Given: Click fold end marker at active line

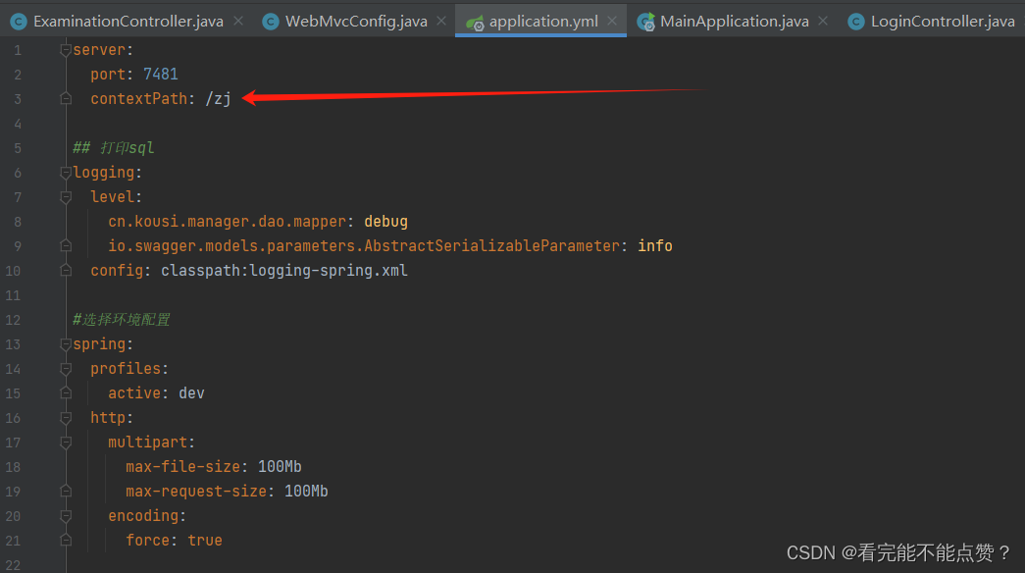Looking at the screenshot, I should pyautogui.click(x=66, y=393).
